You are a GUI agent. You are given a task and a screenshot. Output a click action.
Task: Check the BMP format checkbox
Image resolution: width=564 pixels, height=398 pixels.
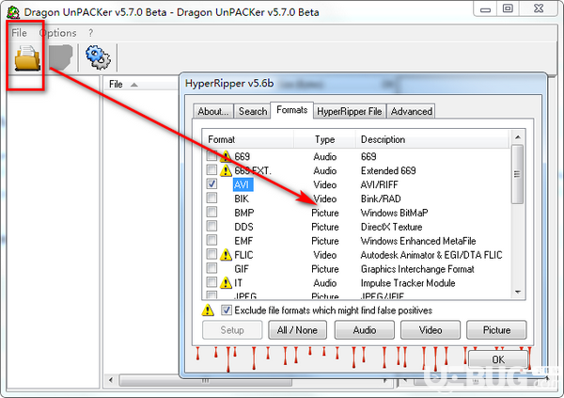click(211, 212)
